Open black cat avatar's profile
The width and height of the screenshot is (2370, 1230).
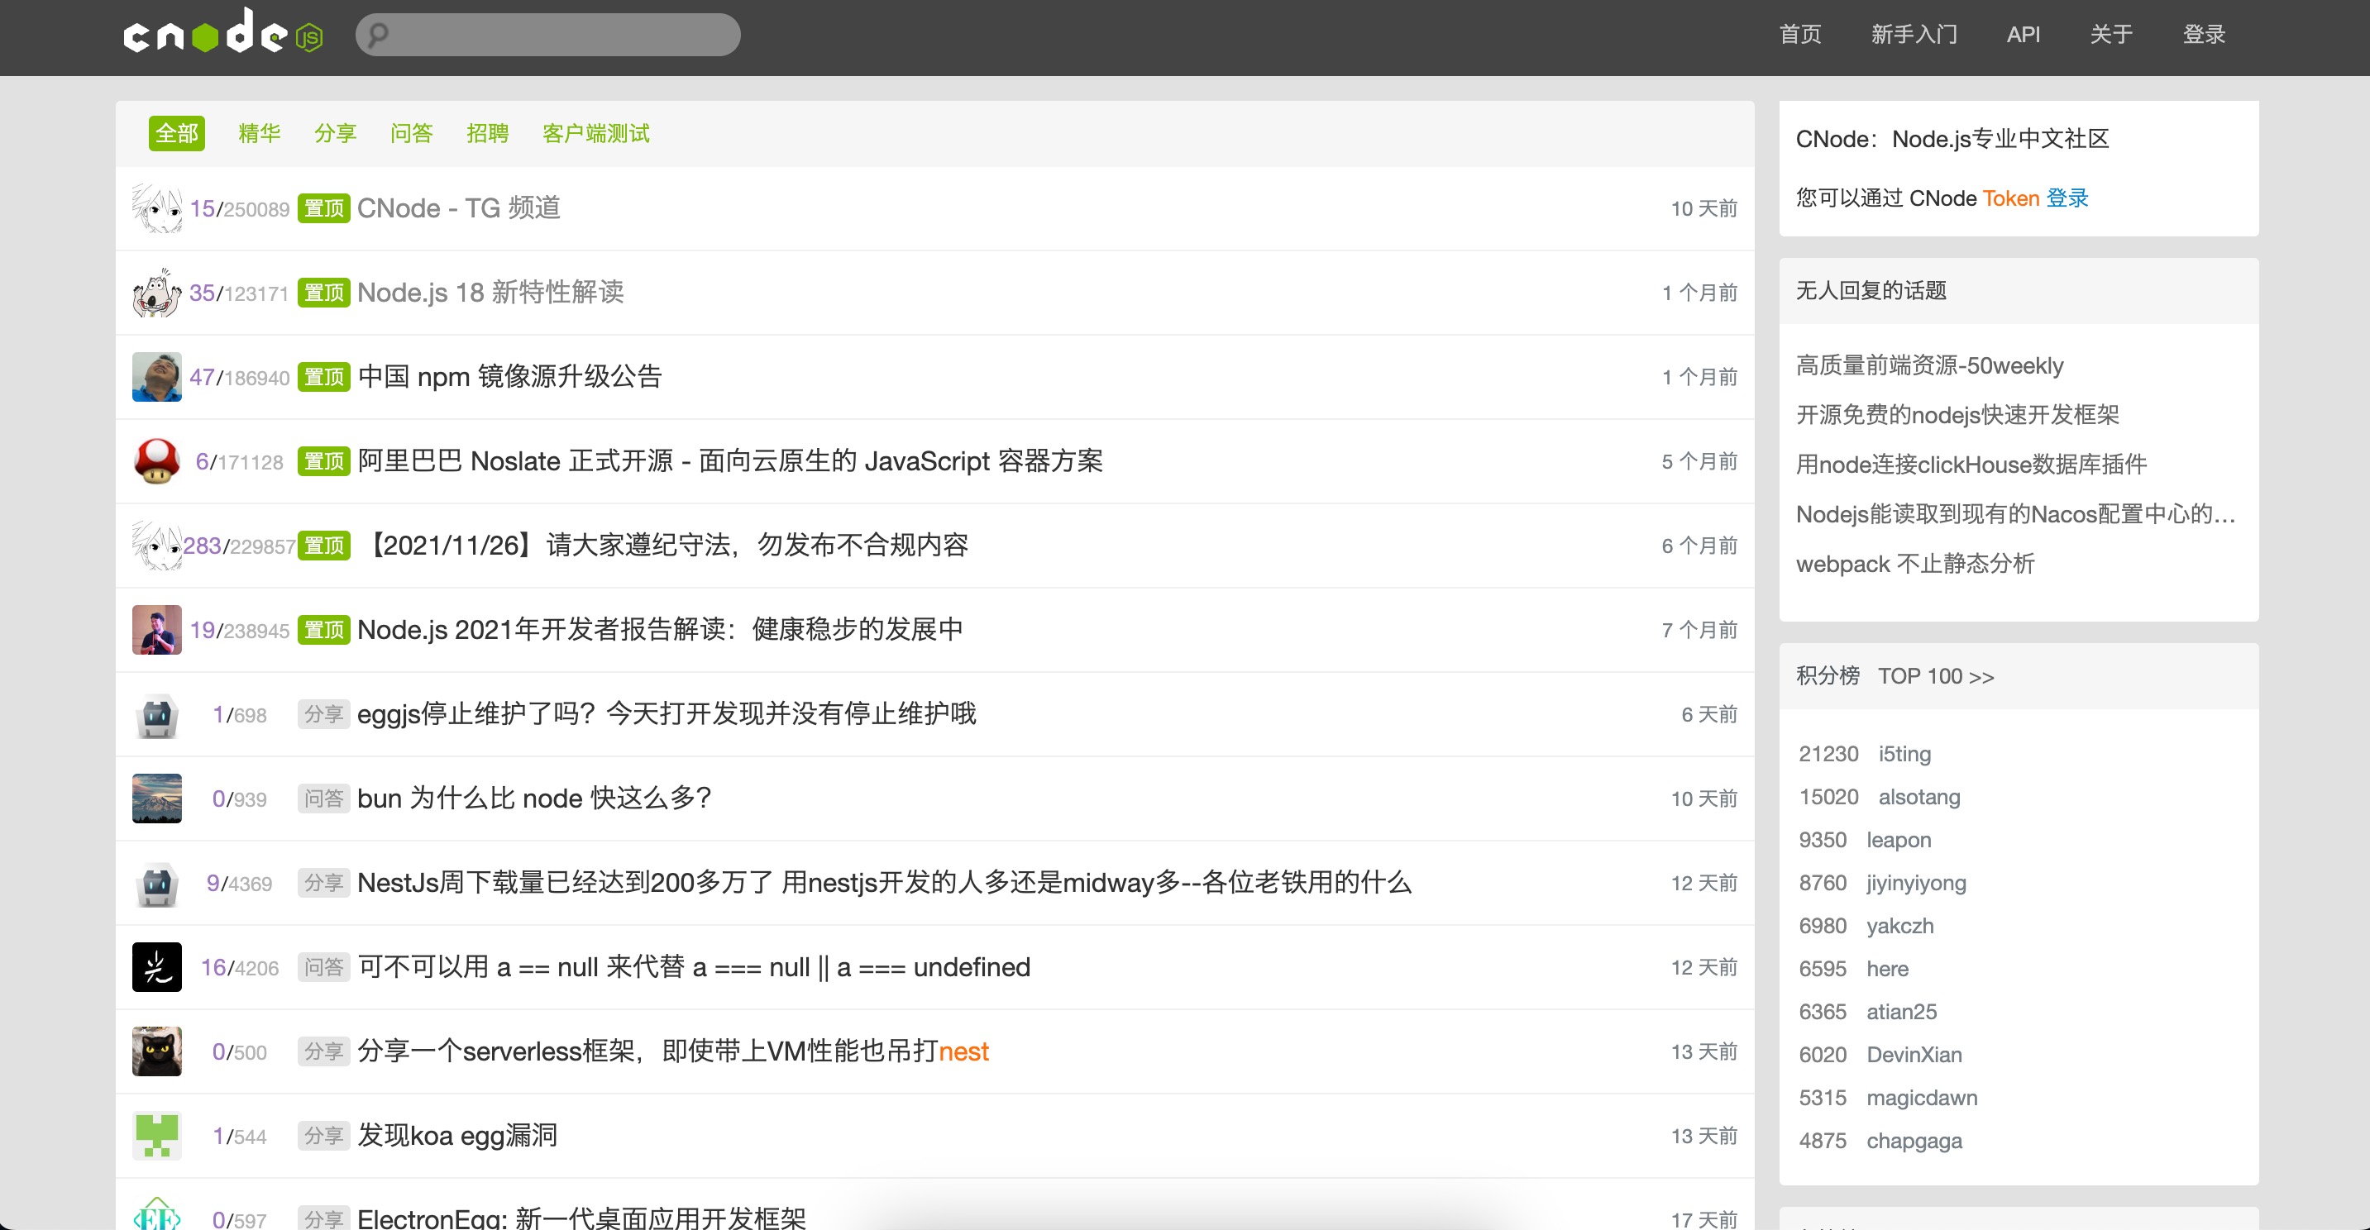156,1051
